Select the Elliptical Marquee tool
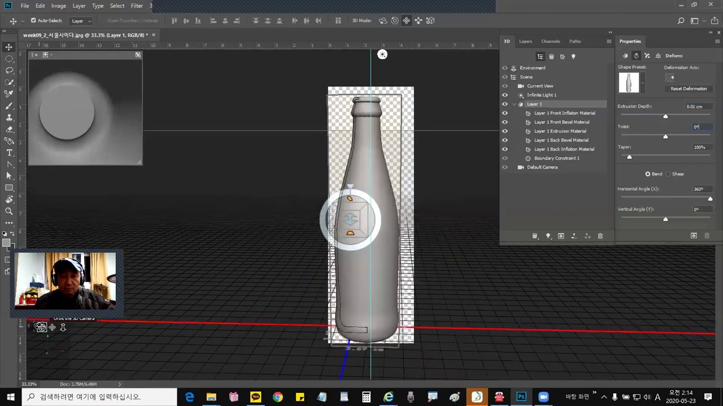 click(9, 59)
